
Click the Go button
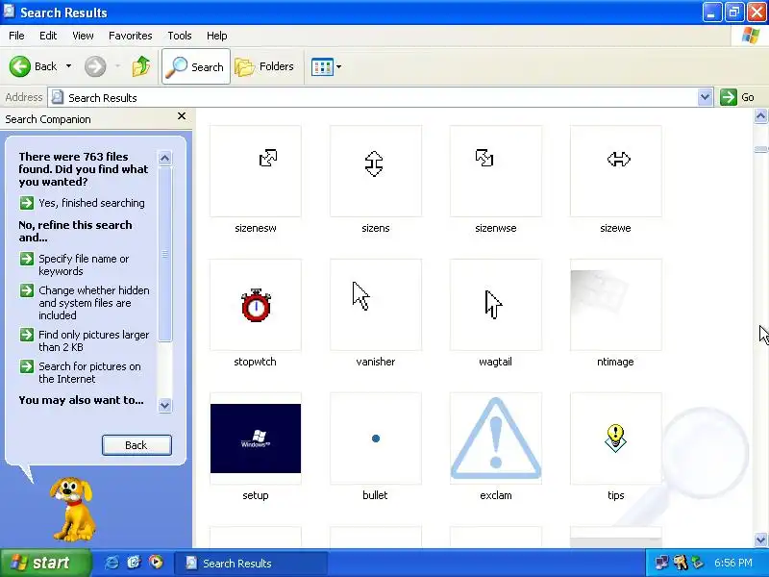737,97
